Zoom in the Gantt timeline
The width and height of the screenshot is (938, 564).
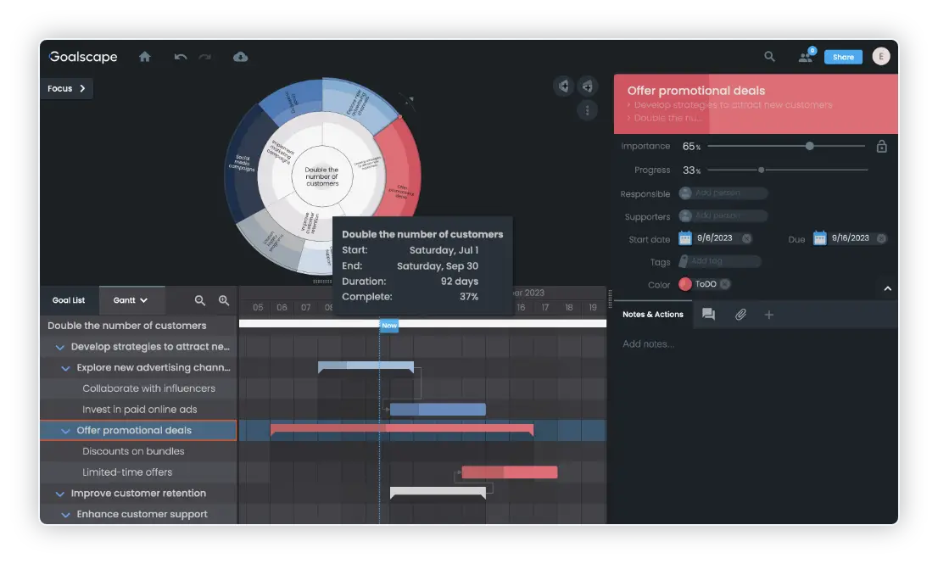(x=224, y=300)
